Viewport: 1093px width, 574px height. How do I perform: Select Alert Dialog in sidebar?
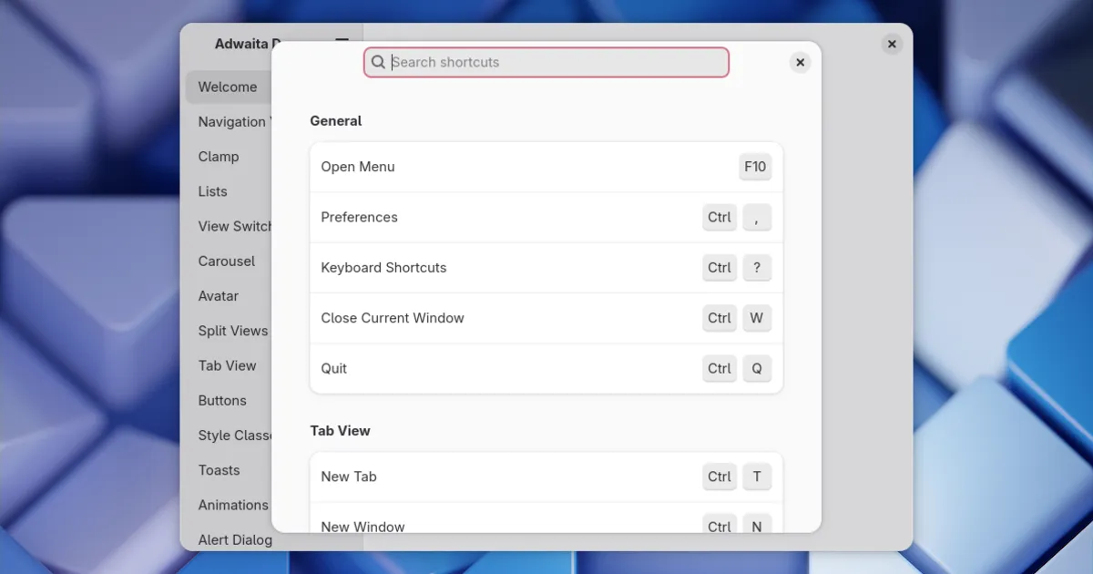[x=235, y=539]
